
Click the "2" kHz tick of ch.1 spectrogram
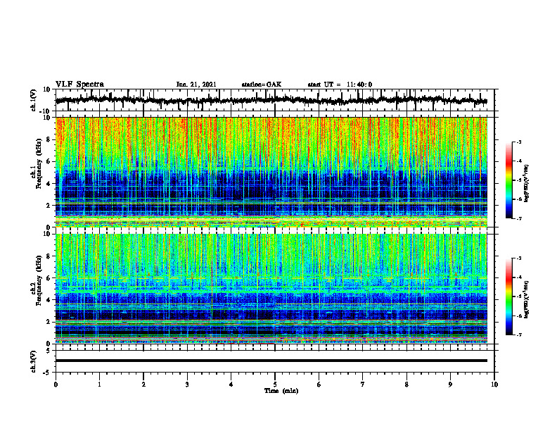(49, 206)
